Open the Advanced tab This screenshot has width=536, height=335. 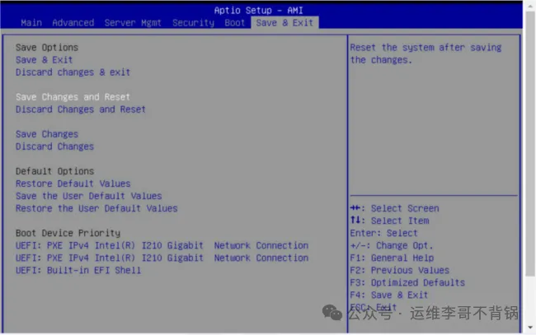pyautogui.click(x=73, y=23)
